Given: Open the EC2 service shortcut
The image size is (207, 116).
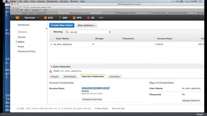Looking at the screenshot, I should [49, 18].
